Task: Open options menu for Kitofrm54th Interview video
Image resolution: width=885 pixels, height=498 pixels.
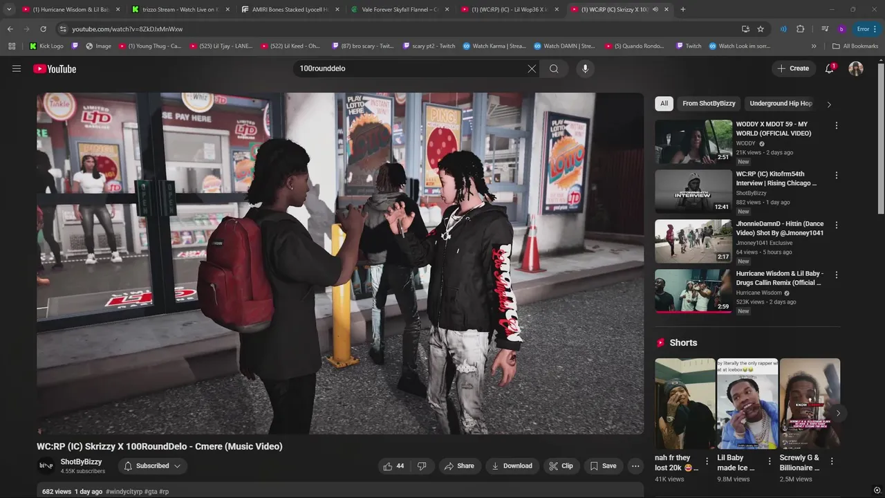Action: pyautogui.click(x=837, y=176)
